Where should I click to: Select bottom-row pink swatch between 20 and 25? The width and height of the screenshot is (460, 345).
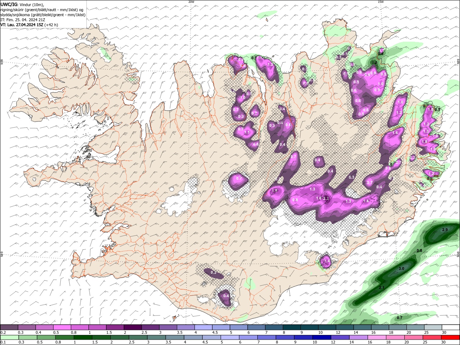[413, 337]
